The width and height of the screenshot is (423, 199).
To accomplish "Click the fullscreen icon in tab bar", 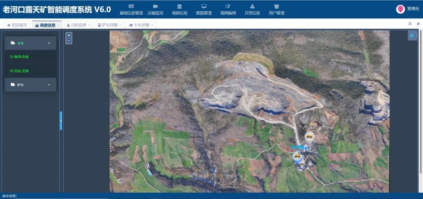I will tap(410, 24).
